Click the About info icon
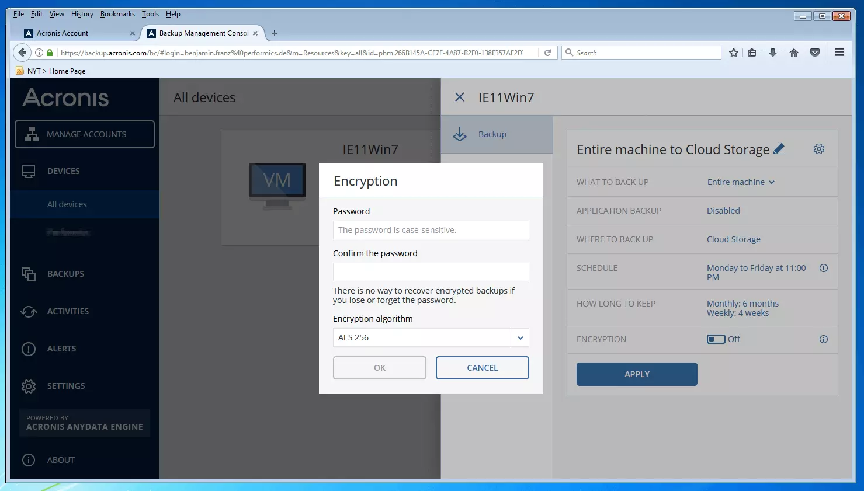The height and width of the screenshot is (491, 864). 29,460
